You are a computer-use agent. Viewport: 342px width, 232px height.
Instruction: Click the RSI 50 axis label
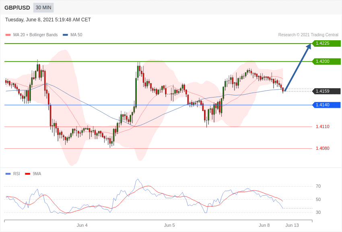point(318,199)
